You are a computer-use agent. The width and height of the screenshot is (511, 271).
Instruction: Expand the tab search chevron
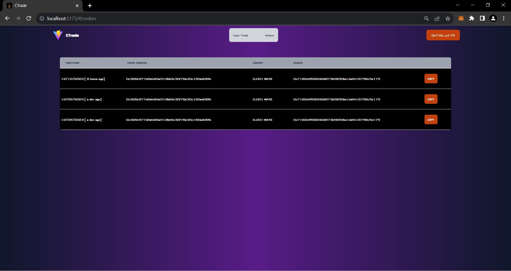pos(458,5)
